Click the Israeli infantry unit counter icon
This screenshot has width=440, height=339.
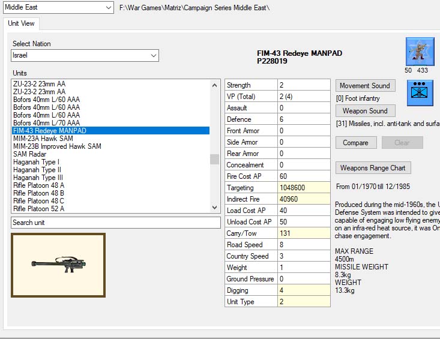[x=420, y=52]
